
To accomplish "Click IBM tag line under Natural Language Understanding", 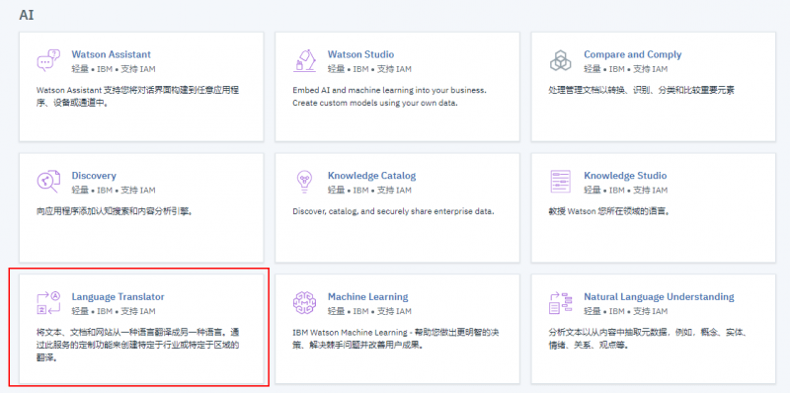I will [626, 311].
